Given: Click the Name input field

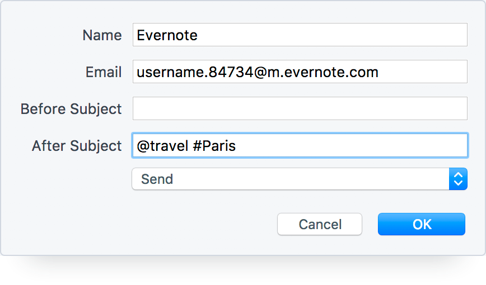Looking at the screenshot, I should pos(300,35).
